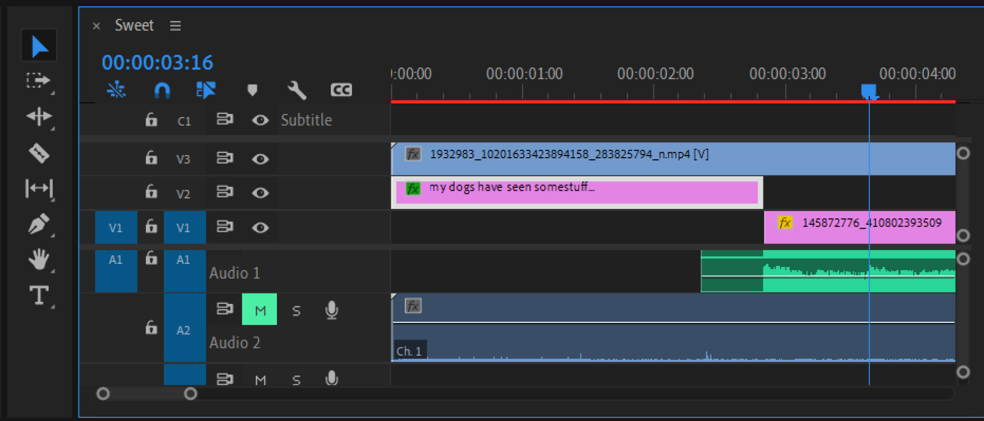Hide the Subtitle track output eye
The image size is (984, 421).
260,120
